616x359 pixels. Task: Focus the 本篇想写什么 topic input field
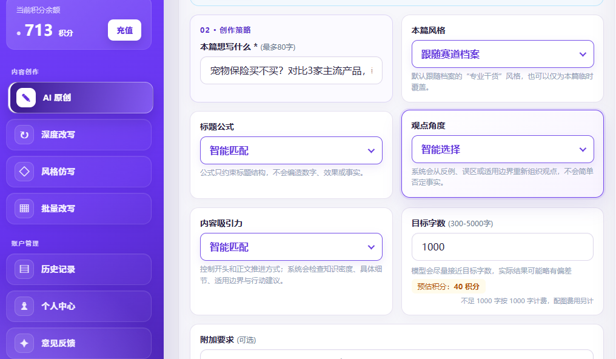pyautogui.click(x=291, y=71)
